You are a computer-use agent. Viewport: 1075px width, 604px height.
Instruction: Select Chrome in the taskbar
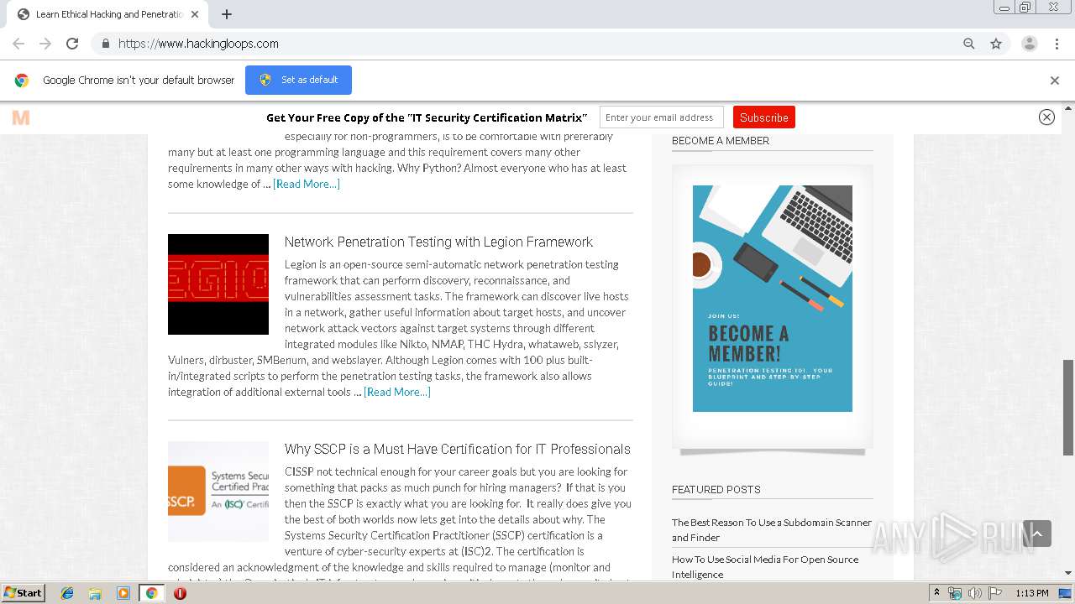point(151,593)
